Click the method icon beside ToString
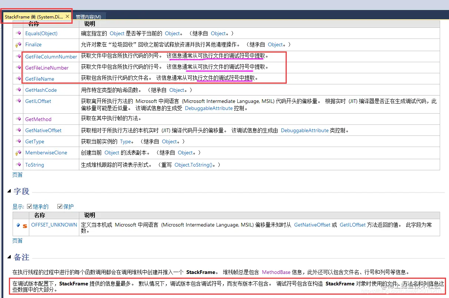449x298 pixels. [x=18, y=165]
